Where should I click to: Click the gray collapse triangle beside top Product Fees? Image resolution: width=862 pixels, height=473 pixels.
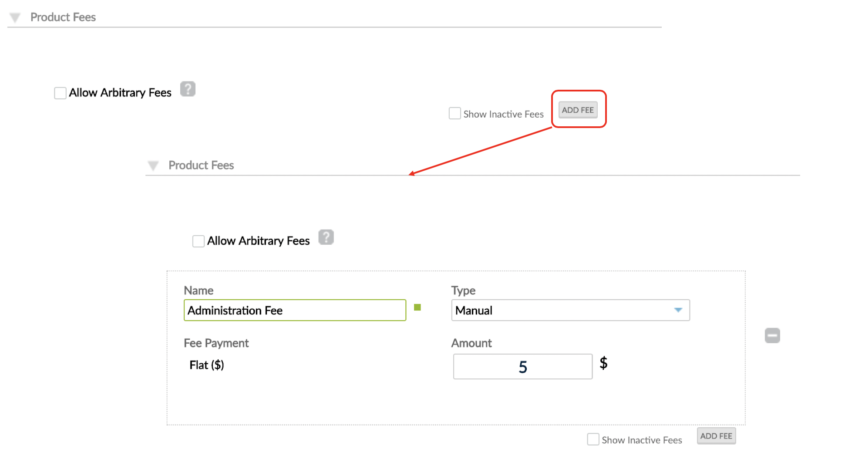15,17
